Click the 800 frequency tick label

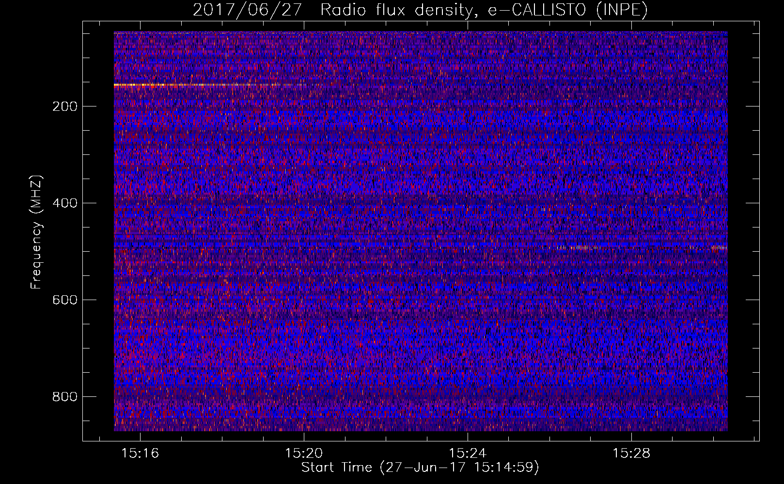tap(65, 397)
